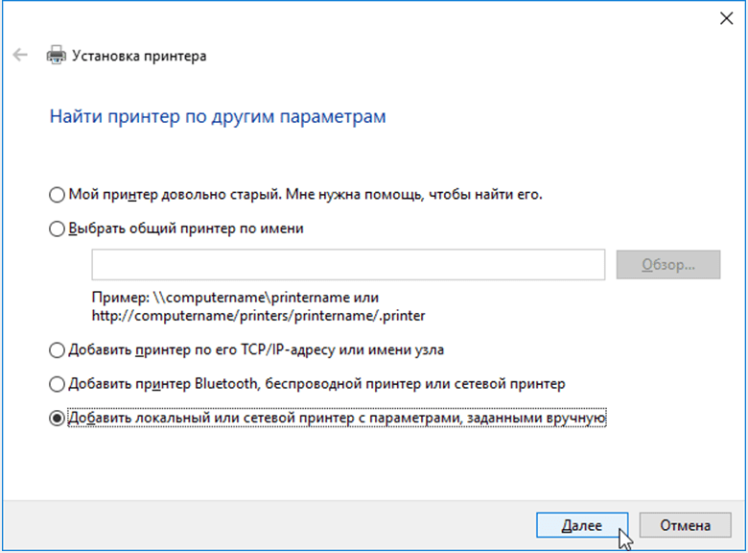The width and height of the screenshot is (748, 553).
Task: Click the 'Установка принтера' title text
Action: pos(139,56)
